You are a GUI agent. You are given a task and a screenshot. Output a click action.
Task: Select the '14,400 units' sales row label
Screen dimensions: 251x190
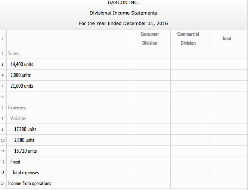coord(22,64)
